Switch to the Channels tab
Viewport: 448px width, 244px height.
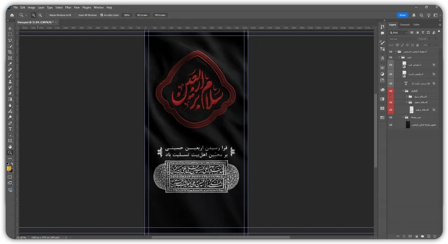point(404,25)
